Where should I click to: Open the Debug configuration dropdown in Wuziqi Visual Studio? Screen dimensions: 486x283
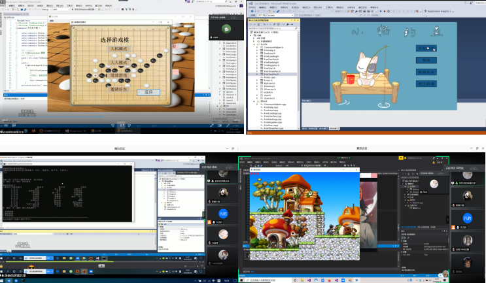(46, 10)
